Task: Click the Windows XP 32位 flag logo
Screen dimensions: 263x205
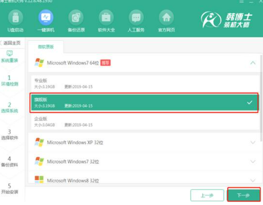Action: 39,142
